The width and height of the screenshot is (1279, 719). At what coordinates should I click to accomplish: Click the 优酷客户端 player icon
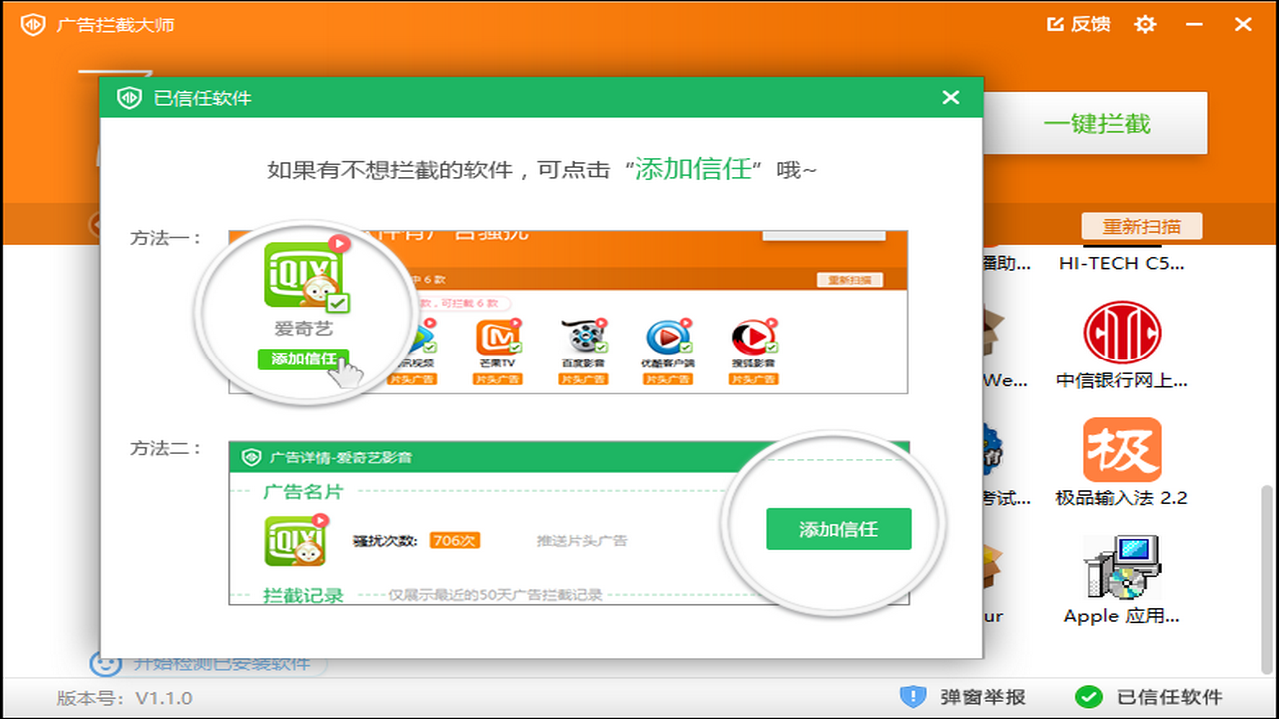coord(667,335)
